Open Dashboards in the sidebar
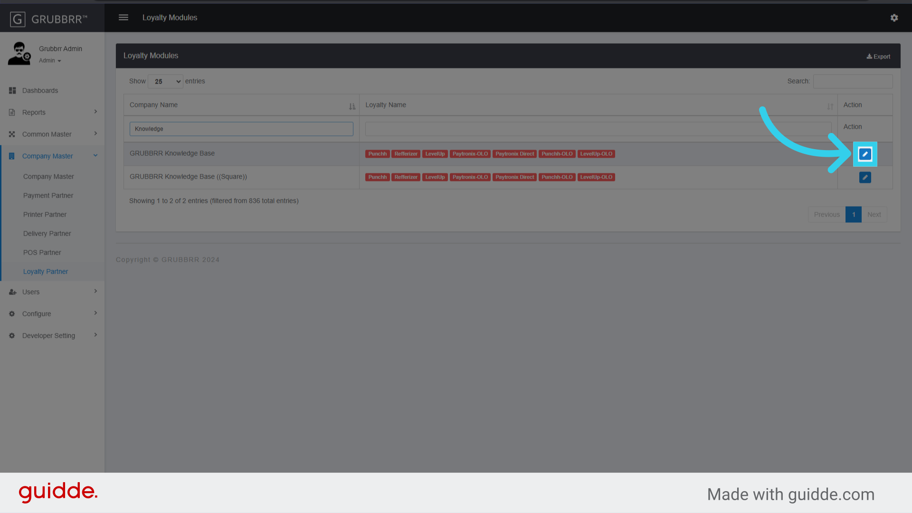Viewport: 912px width, 513px height. click(40, 91)
